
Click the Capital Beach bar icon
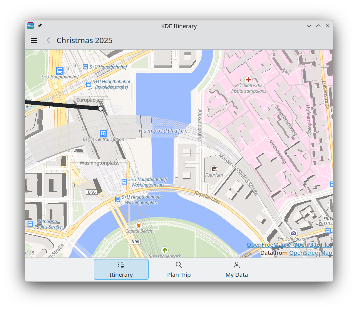(139, 225)
